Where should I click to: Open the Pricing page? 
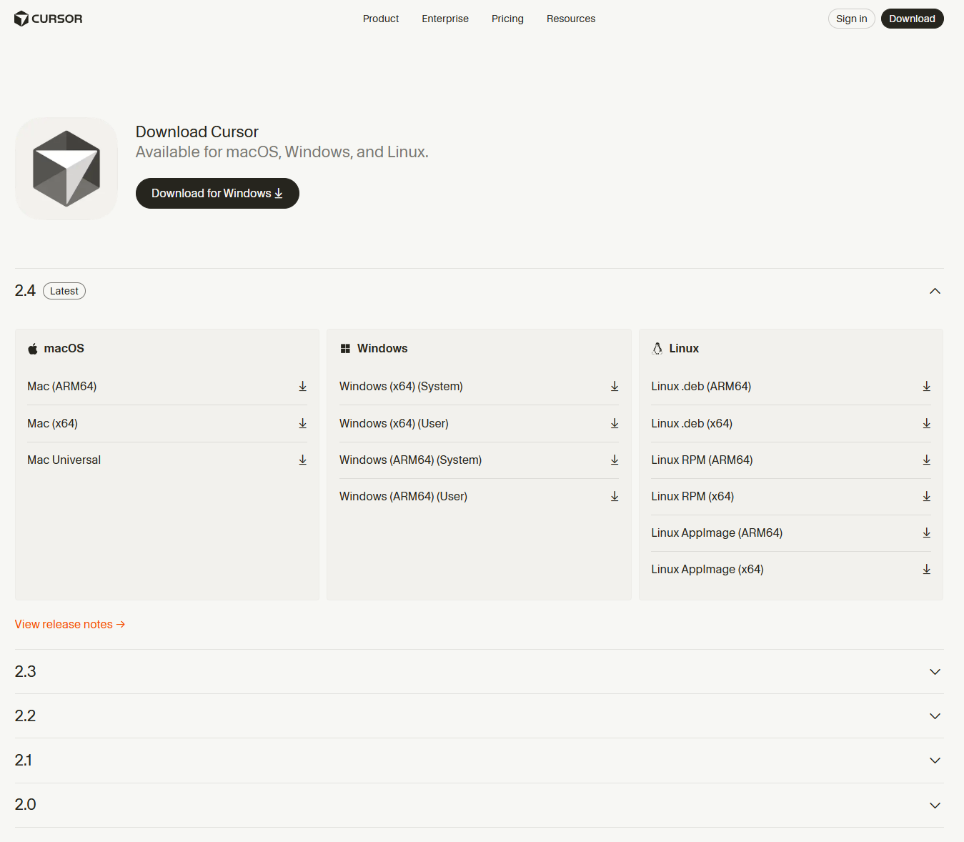pos(507,19)
